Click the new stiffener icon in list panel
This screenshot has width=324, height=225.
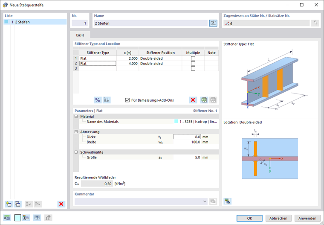pos(9,204)
